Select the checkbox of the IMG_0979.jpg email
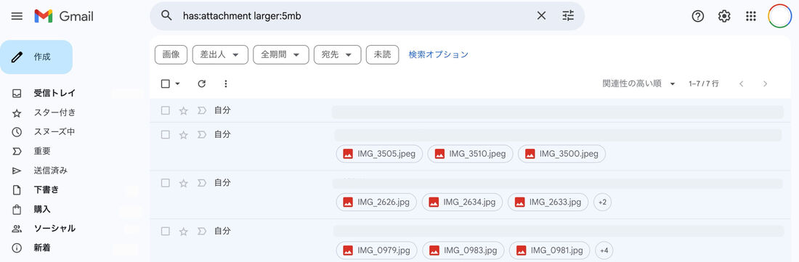 pyautogui.click(x=165, y=232)
